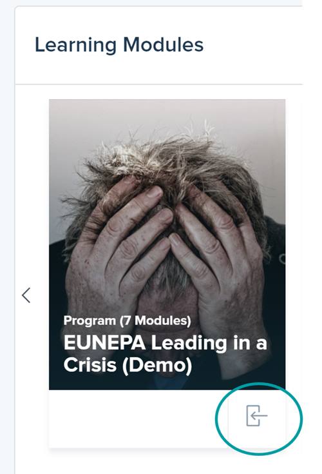Click the word Learning in the section header
The image size is (322, 474).
[x=76, y=44]
